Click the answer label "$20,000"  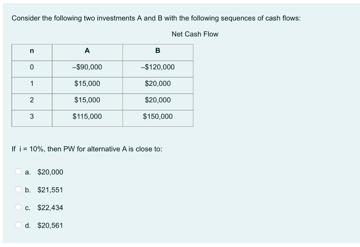coord(51,172)
